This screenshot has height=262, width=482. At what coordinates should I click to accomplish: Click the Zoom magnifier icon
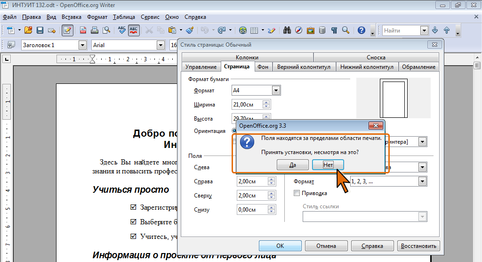(x=346, y=30)
